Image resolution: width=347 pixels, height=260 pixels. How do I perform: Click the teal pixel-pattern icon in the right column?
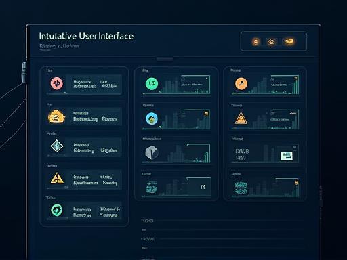[x=241, y=188]
